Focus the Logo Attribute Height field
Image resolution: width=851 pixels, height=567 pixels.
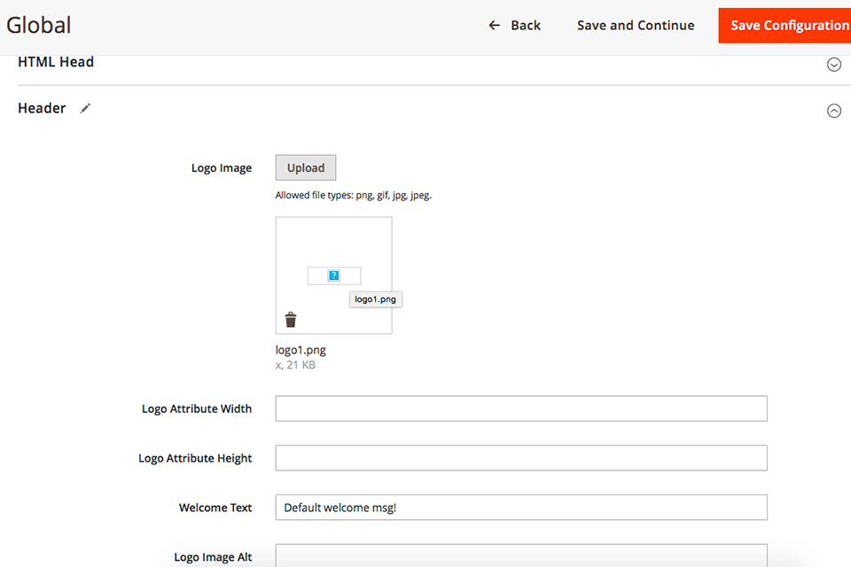(x=521, y=458)
